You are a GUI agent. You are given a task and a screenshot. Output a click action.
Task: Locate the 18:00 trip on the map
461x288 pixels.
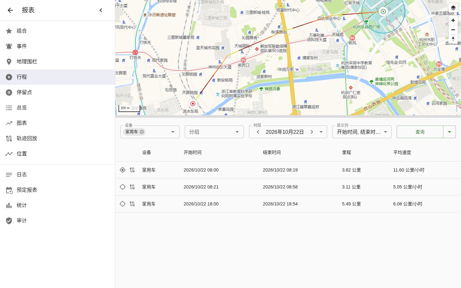point(123,204)
